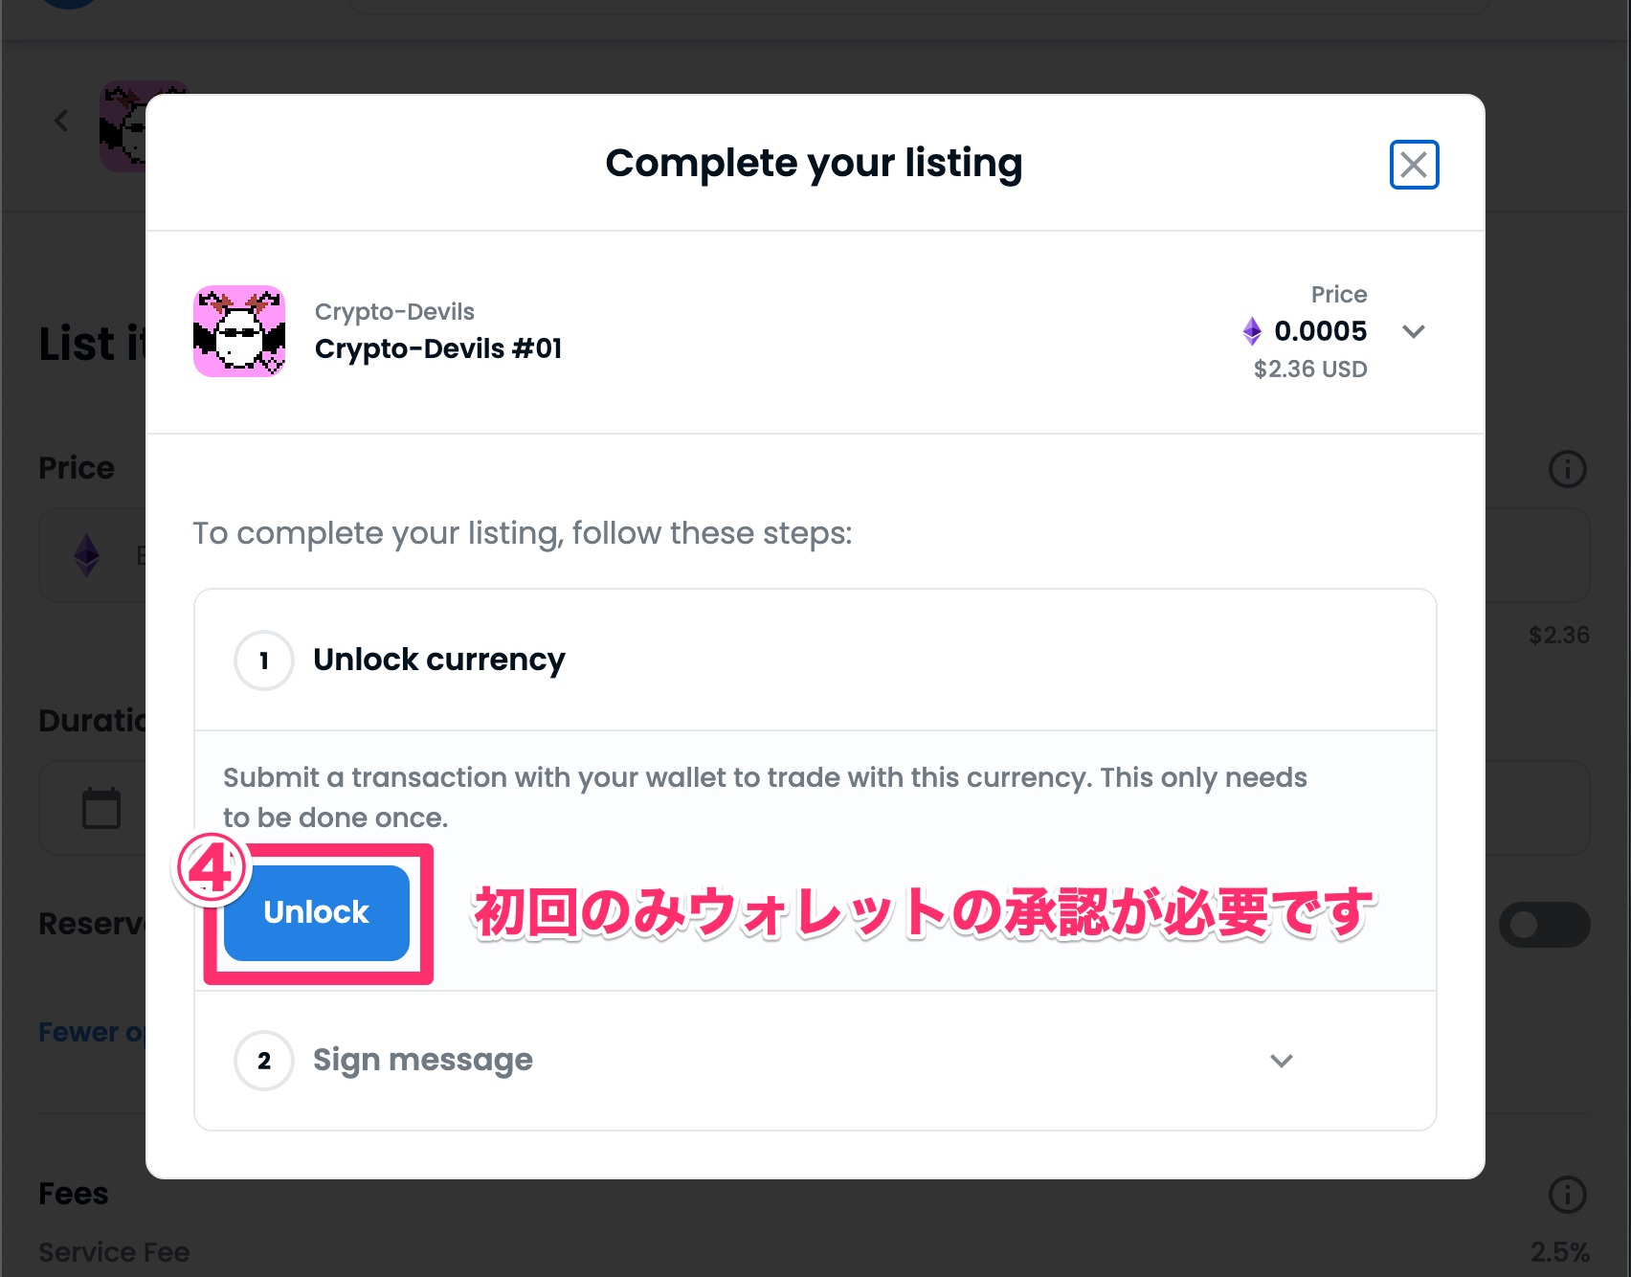Screen dimensions: 1631x1277
Task: Toggle the Reserve switch
Action: pyautogui.click(x=1544, y=925)
